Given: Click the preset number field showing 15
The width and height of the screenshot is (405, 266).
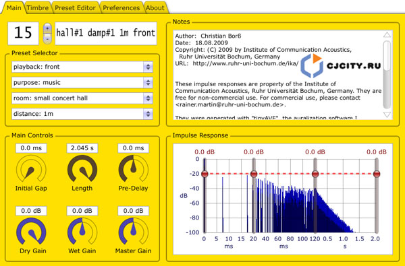Looking at the screenshot, I should coord(23,33).
